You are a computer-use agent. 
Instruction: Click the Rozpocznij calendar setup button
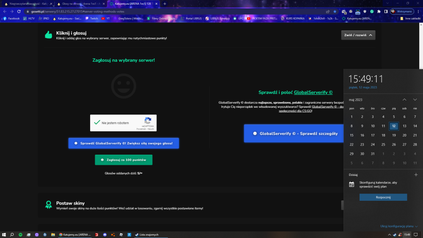[383, 197]
